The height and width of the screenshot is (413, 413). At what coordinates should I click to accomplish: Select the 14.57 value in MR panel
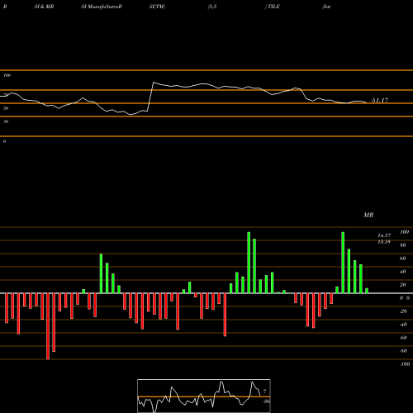(384, 235)
